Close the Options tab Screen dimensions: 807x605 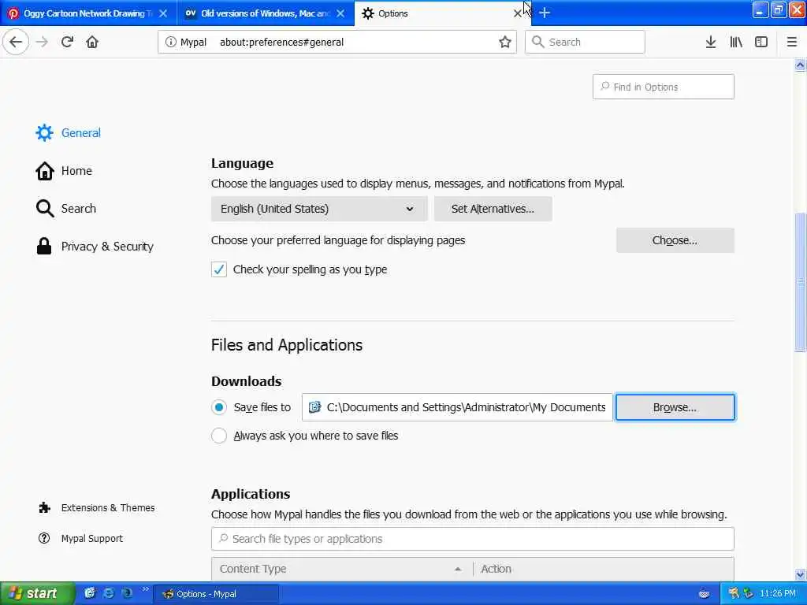(517, 13)
